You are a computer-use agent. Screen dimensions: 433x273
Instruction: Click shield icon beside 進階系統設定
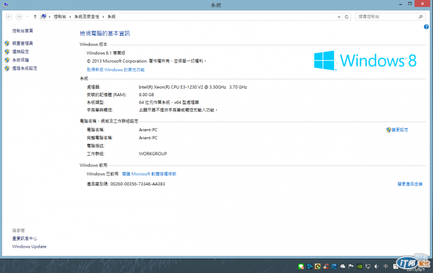tap(7, 68)
